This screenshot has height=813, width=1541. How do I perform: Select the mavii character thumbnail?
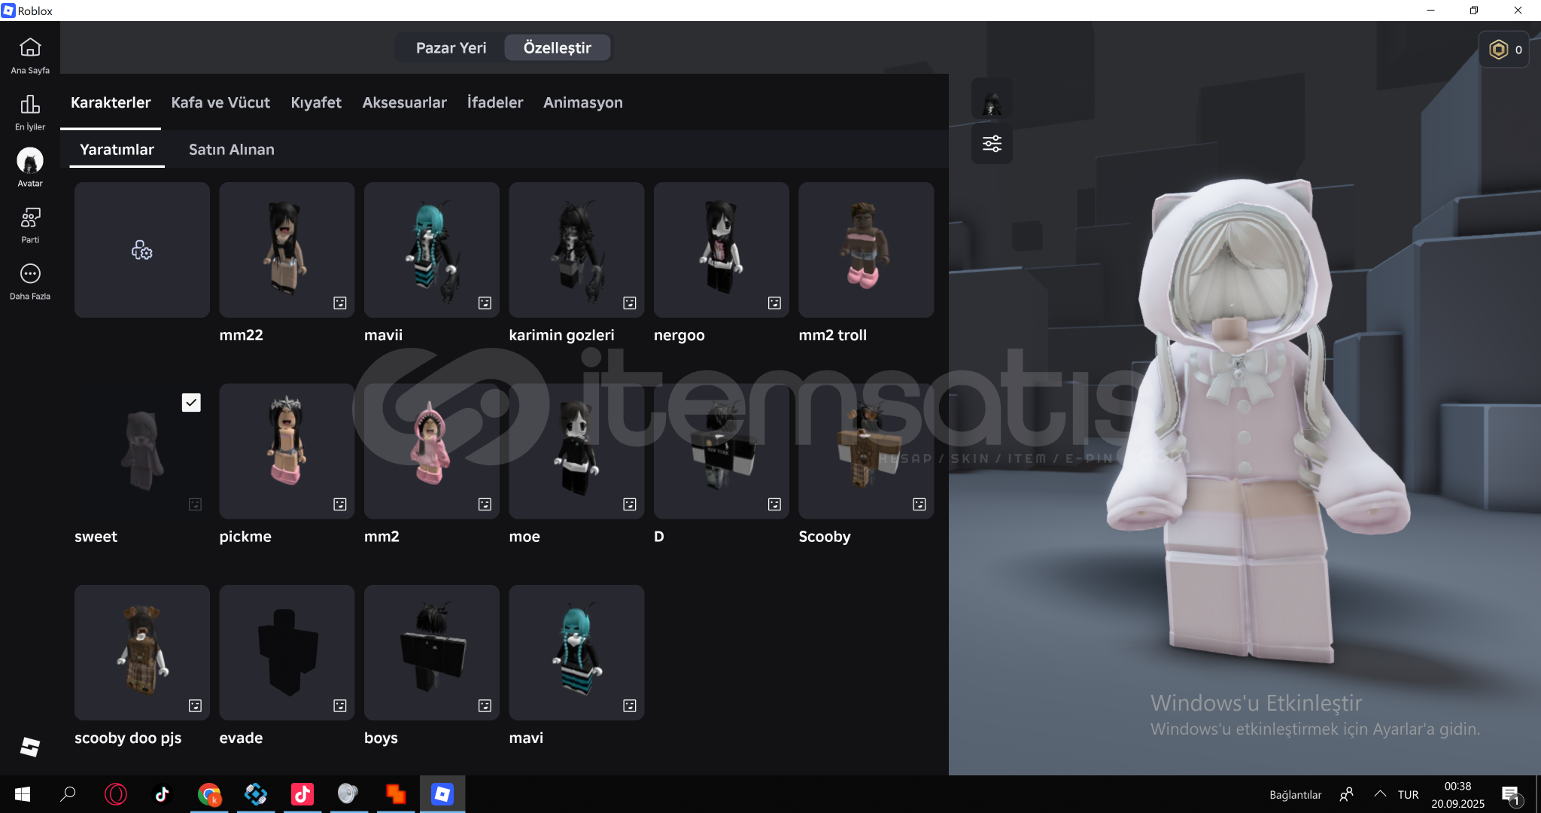pos(432,250)
